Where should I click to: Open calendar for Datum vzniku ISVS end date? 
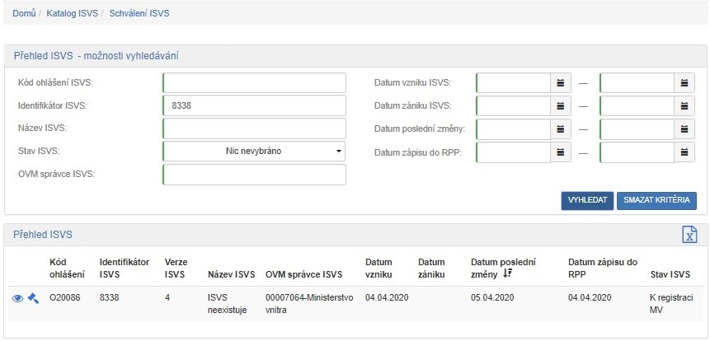coord(684,82)
